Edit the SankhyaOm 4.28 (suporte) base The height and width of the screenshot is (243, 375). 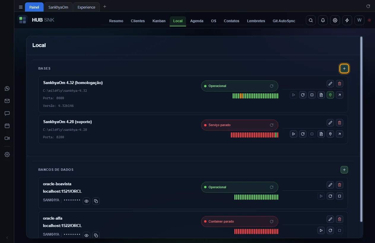coord(330,123)
